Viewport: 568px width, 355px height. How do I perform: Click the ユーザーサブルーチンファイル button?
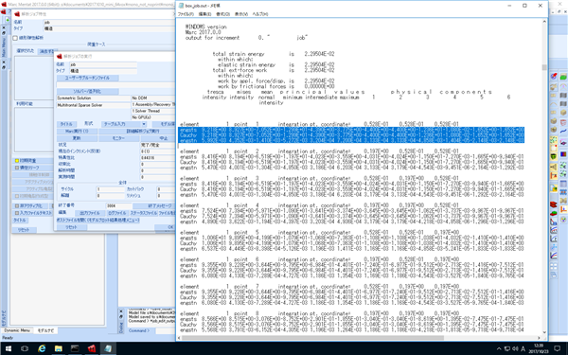click(87, 78)
